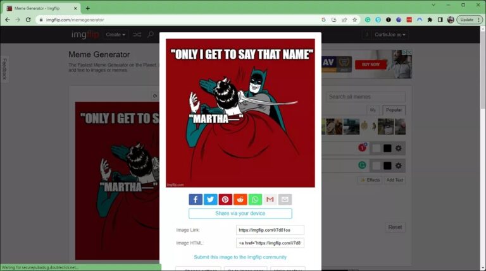Open the Grammarly extension in Chrome toolbar

click(x=368, y=20)
